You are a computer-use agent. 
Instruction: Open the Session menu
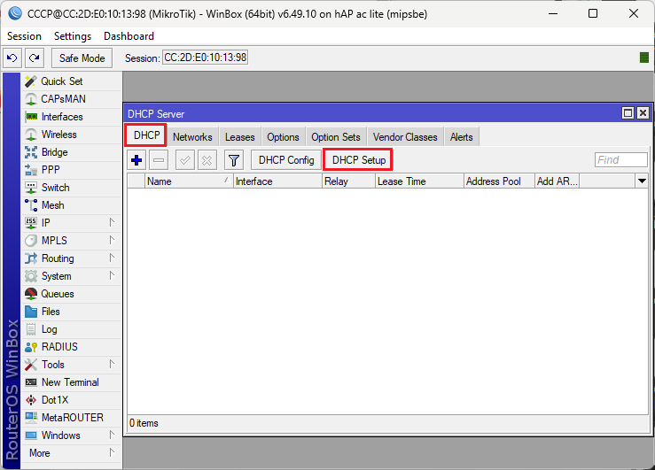24,36
